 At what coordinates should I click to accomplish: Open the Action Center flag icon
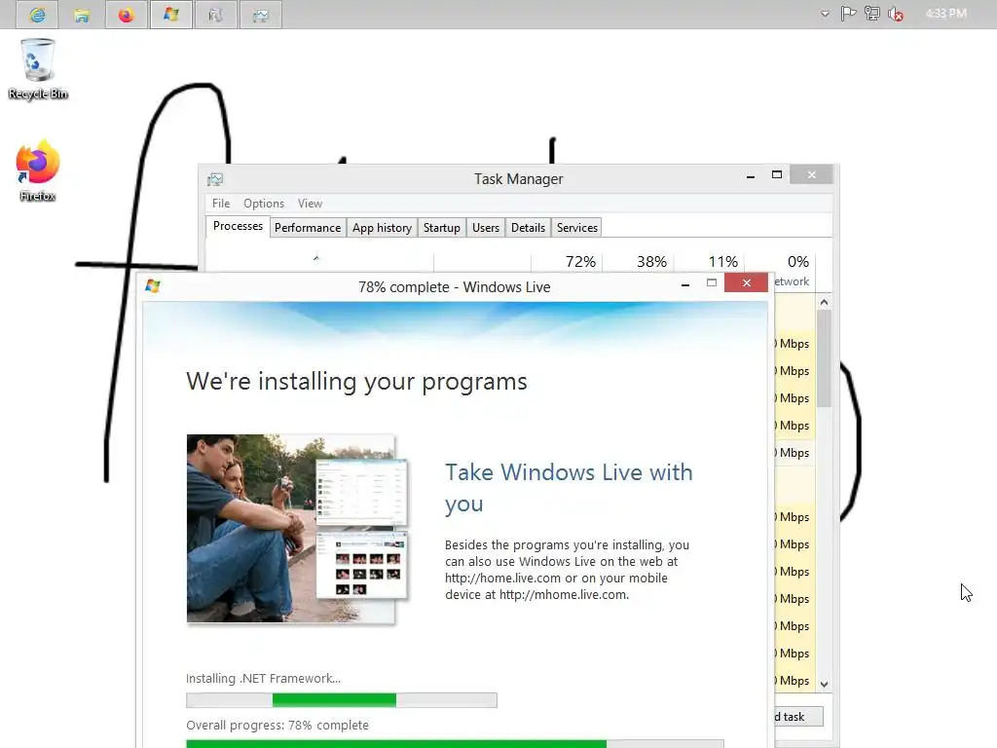(x=848, y=14)
